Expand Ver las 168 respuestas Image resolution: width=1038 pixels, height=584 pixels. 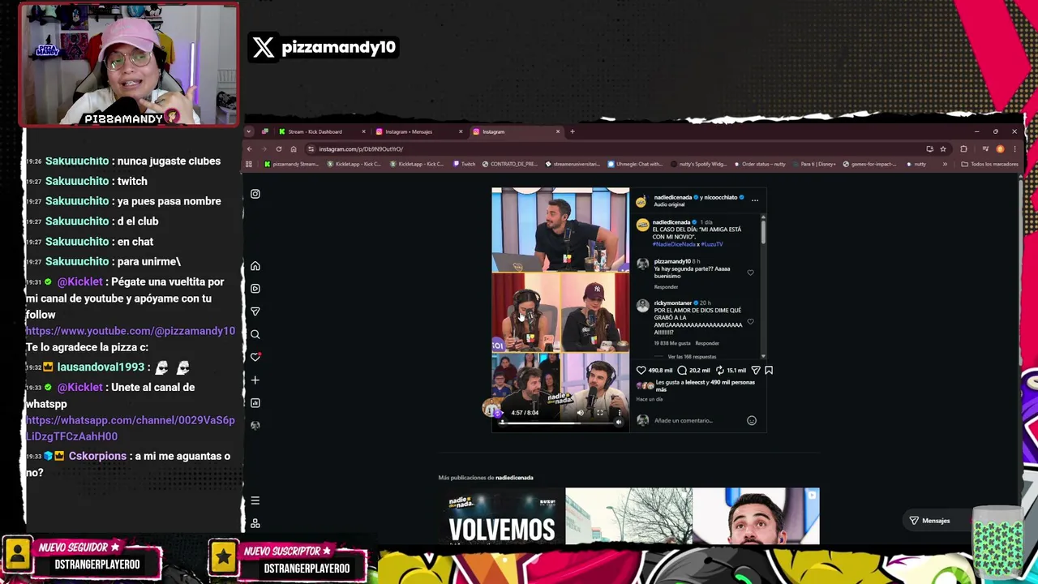pyautogui.click(x=692, y=357)
